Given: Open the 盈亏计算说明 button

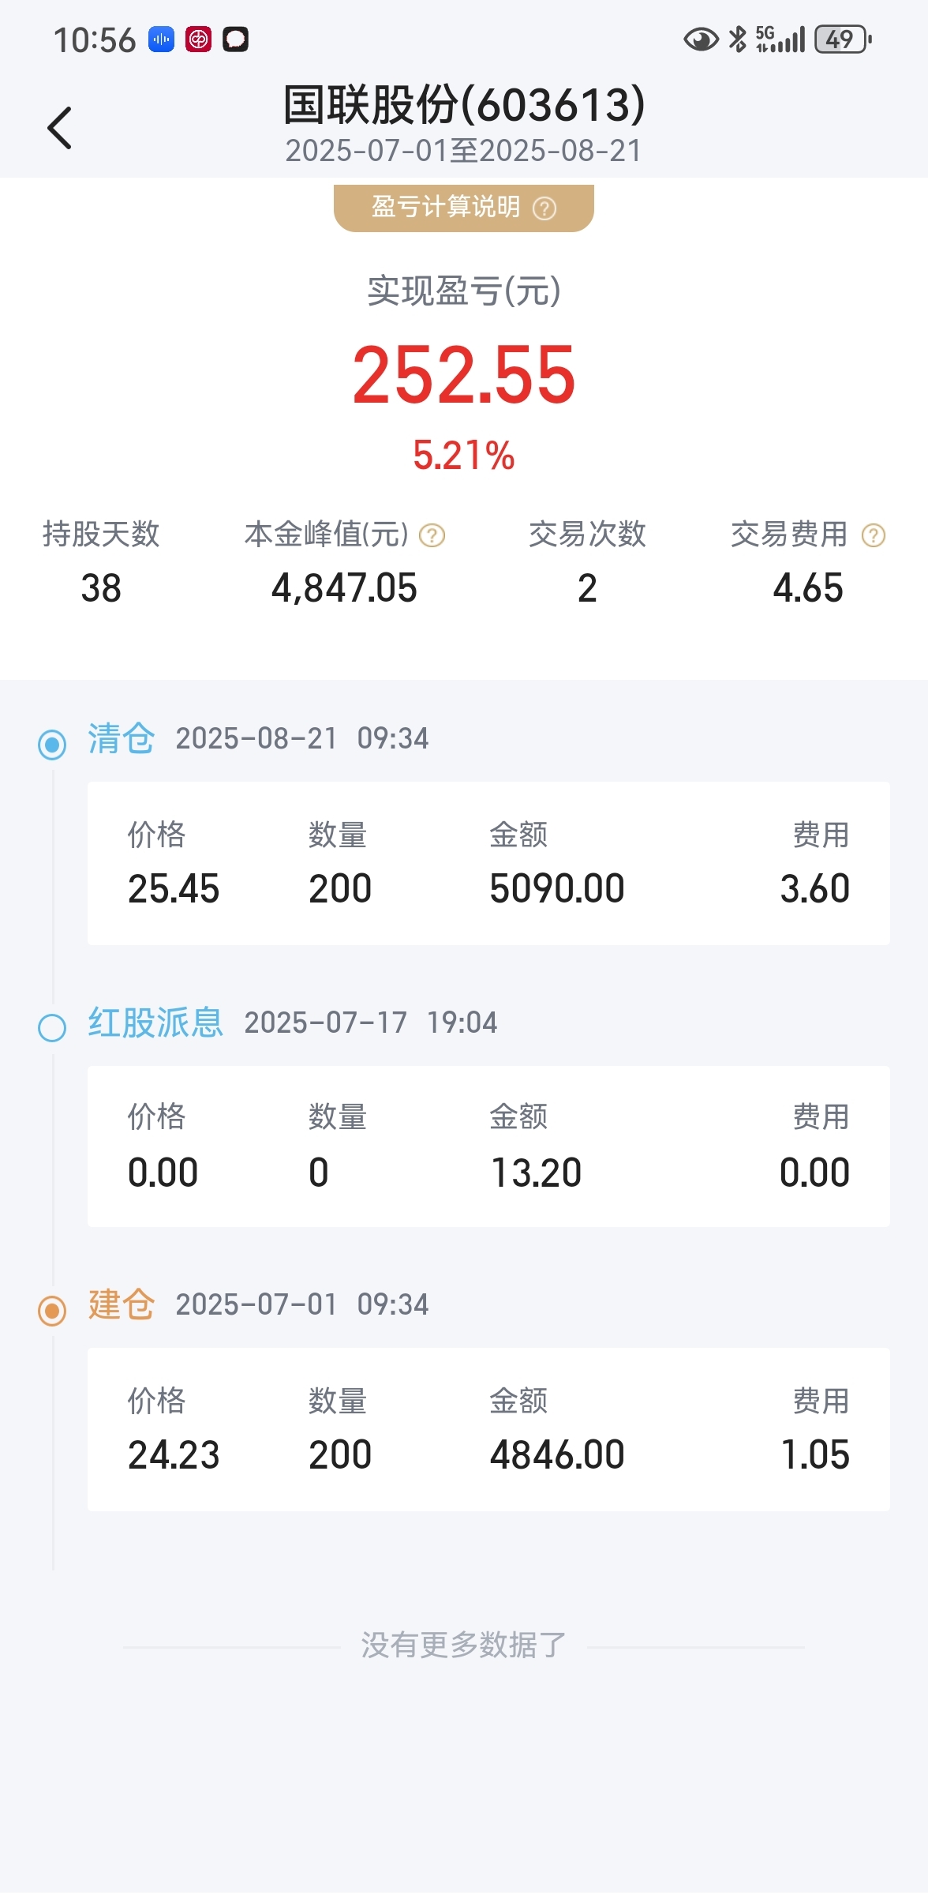Looking at the screenshot, I should 464,208.
